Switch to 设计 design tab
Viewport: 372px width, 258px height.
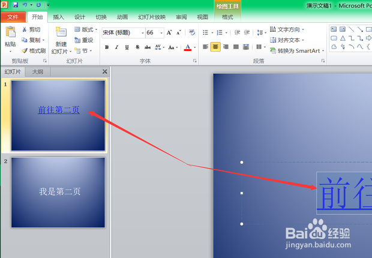click(80, 17)
